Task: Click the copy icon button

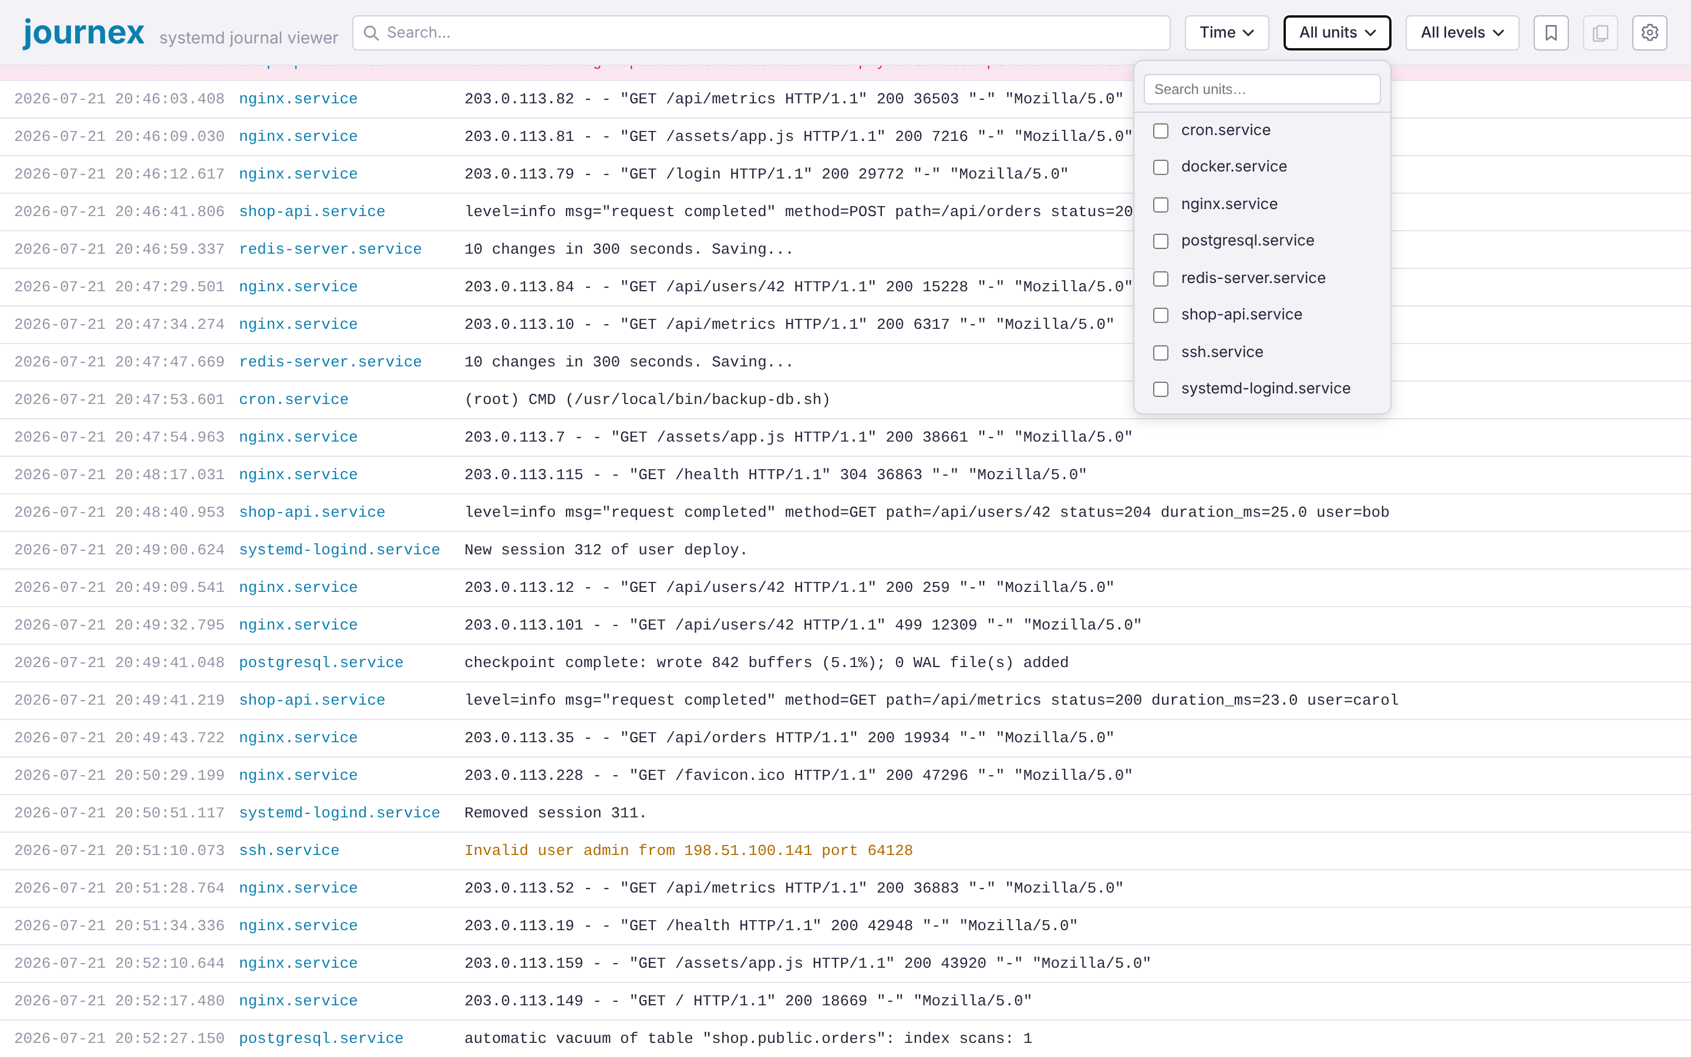Action: coord(1600,33)
